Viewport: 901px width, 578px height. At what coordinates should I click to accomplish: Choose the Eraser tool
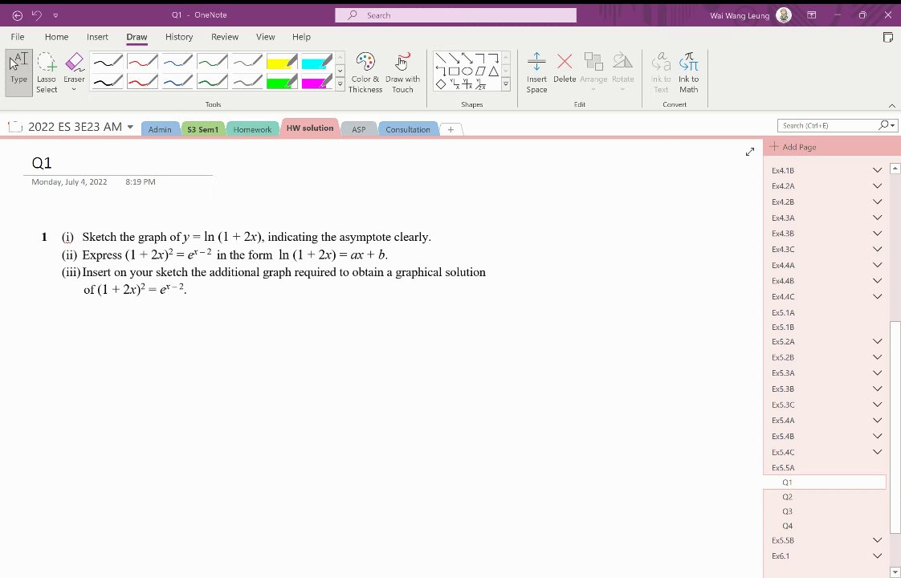[x=74, y=73]
